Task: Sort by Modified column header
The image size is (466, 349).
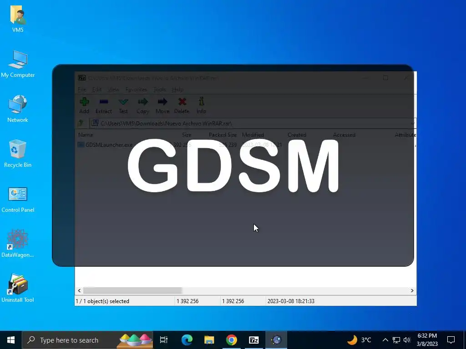Action: point(253,135)
